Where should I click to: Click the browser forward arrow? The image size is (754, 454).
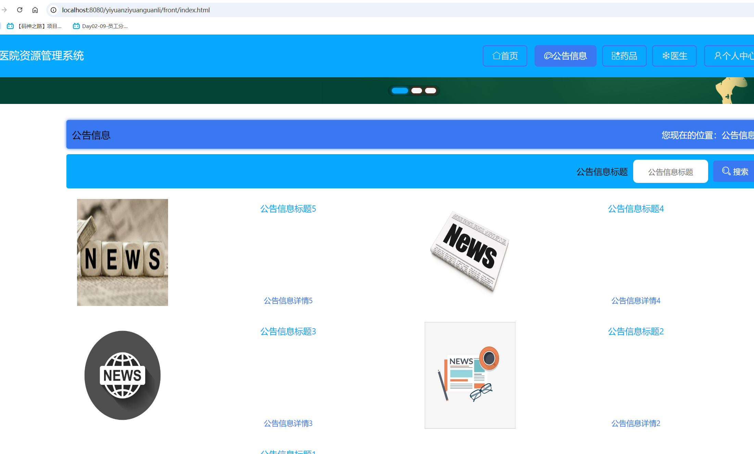pos(4,10)
